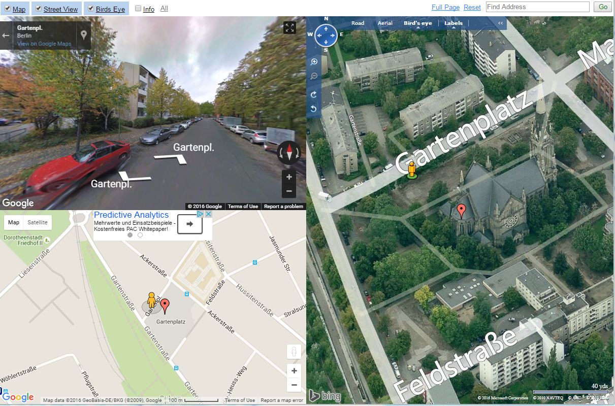Click the All link
615x406 pixels.
coord(164,9)
